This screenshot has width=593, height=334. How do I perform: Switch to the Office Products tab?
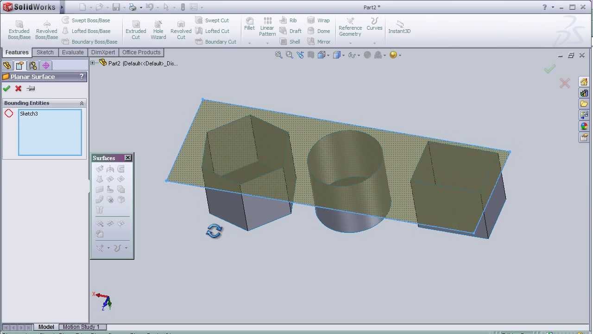click(x=141, y=52)
